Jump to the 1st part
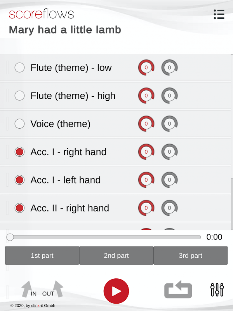The width and height of the screenshot is (233, 311). (x=42, y=255)
